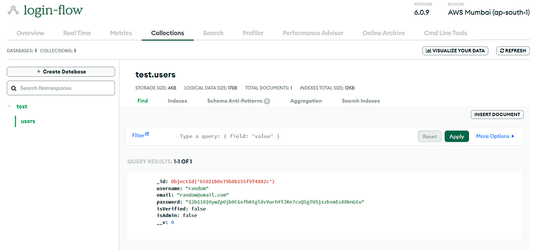Collapse the test database tree
The image size is (536, 250).
pos(9,107)
